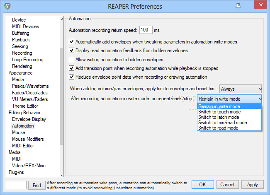Disable reduce envelope point data checkbox
Image resolution: width=270 pixels, height=195 pixels.
[71, 77]
